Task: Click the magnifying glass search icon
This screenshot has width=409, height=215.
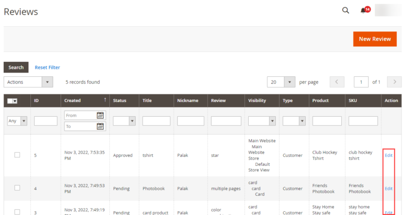Action: point(345,11)
